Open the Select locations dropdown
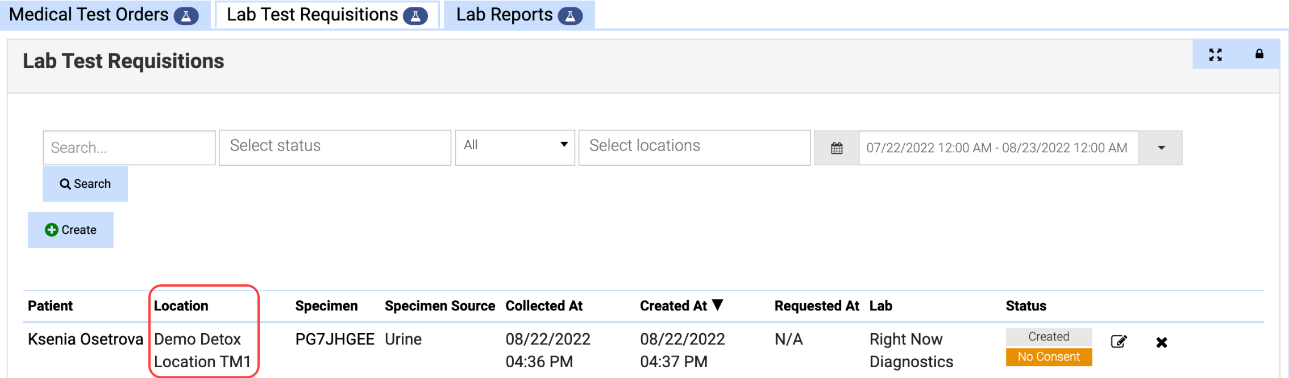Viewport: 1289px width, 378px height. tap(694, 147)
